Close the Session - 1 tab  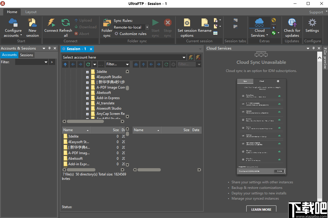point(91,49)
